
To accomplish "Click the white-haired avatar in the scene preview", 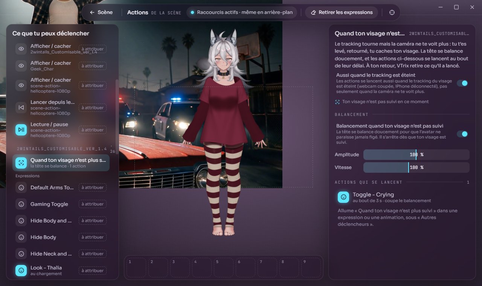I will (224, 132).
